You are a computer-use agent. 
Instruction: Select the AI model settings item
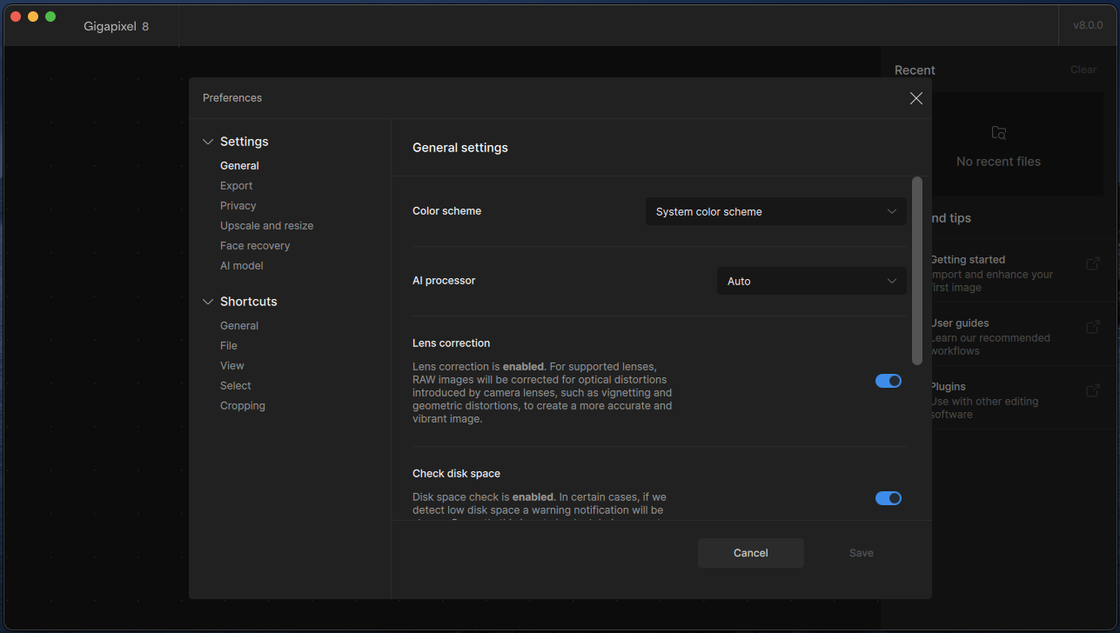(x=241, y=266)
